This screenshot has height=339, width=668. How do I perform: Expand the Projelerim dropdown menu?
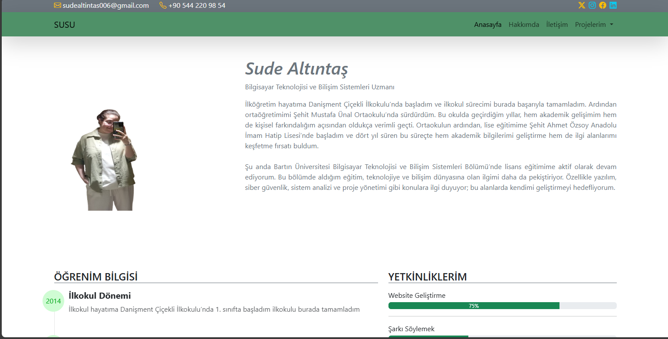[x=594, y=25]
